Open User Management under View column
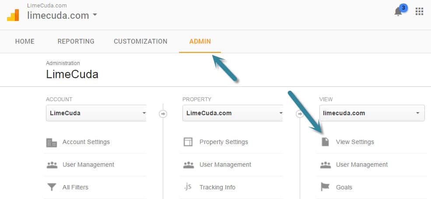Viewport: 431px width, 199px height. coord(362,165)
